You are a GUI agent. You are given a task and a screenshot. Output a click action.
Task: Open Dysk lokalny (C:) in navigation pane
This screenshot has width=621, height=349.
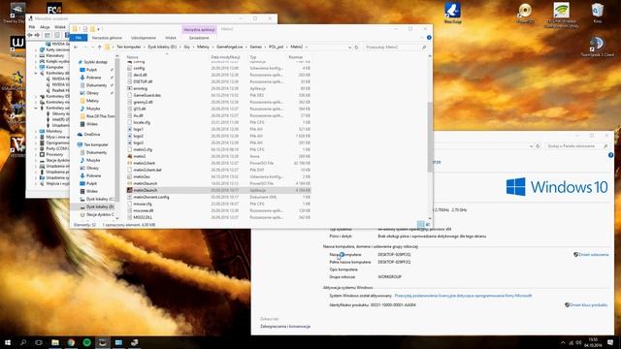97,199
